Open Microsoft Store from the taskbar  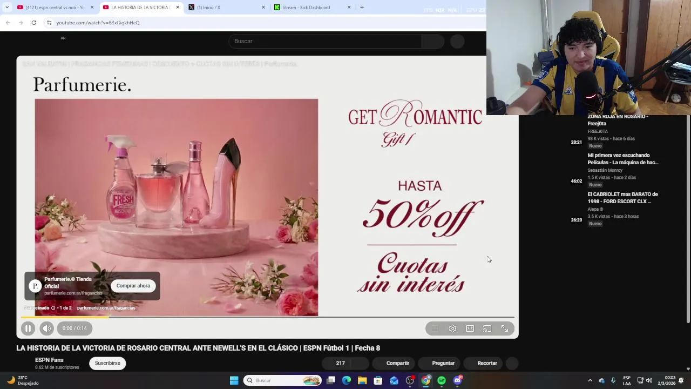coord(378,380)
